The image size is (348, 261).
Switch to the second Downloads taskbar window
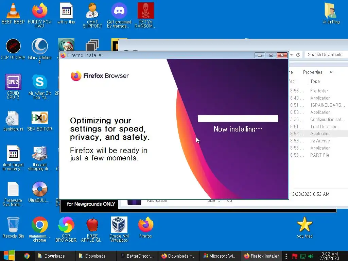coord(95,256)
